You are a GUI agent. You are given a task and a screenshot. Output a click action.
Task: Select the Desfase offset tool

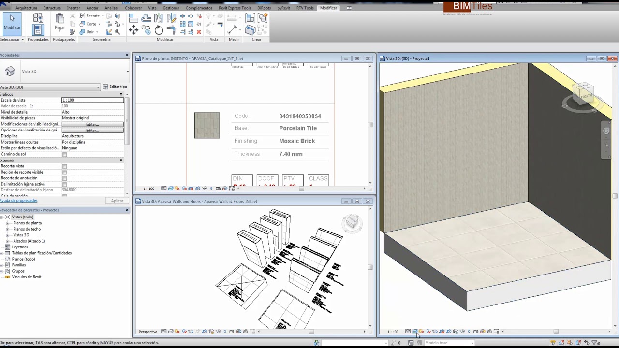(146, 18)
